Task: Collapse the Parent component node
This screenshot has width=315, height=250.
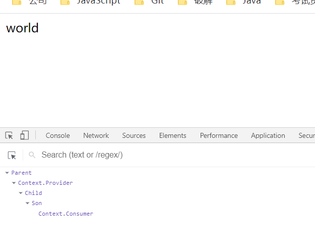Action: click(7, 173)
